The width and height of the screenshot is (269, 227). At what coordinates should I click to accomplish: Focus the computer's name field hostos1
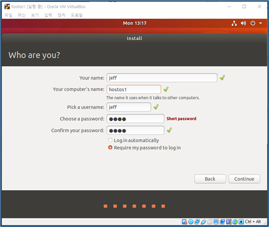[x=134, y=89]
